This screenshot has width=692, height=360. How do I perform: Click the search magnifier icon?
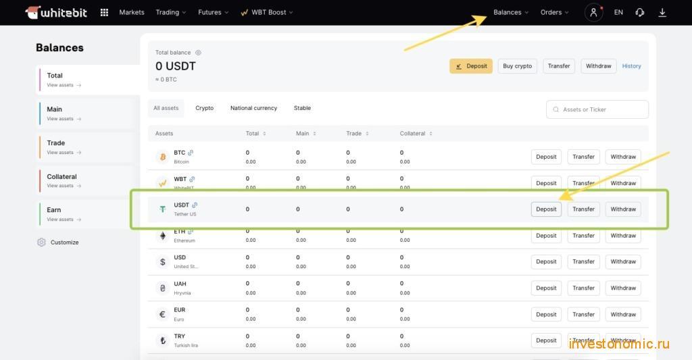click(x=555, y=109)
